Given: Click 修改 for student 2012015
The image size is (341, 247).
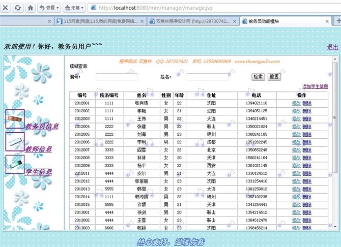Looking at the screenshot, I should (x=296, y=205).
